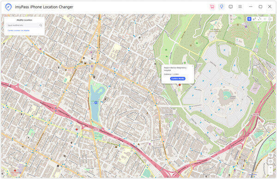Zoom in the map with plus button

[x=271, y=167]
